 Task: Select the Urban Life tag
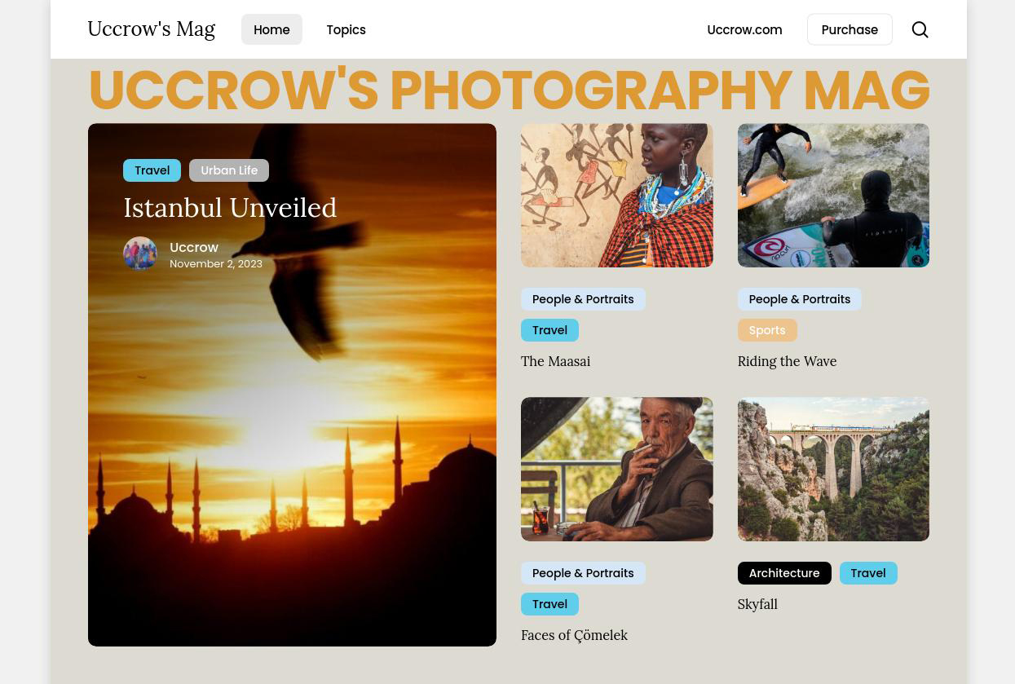(229, 170)
